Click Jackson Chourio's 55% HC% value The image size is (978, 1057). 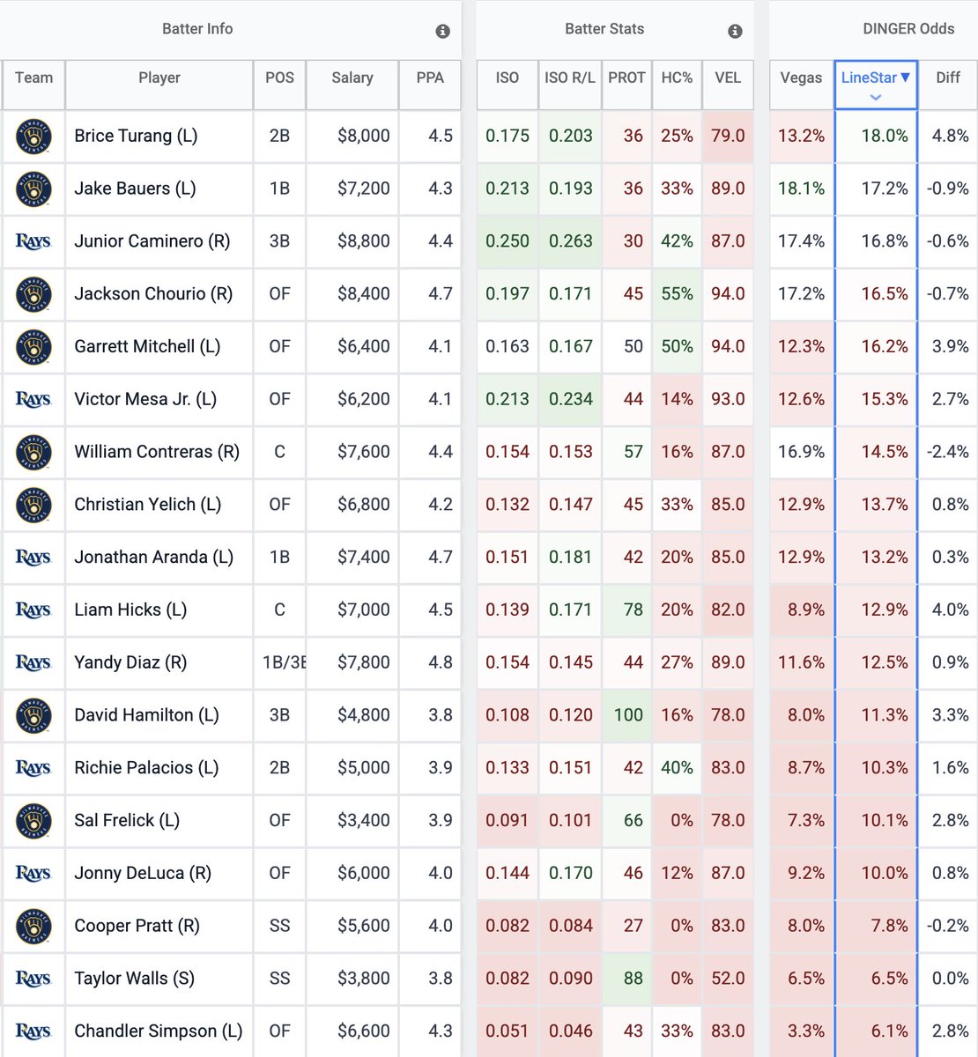click(677, 294)
